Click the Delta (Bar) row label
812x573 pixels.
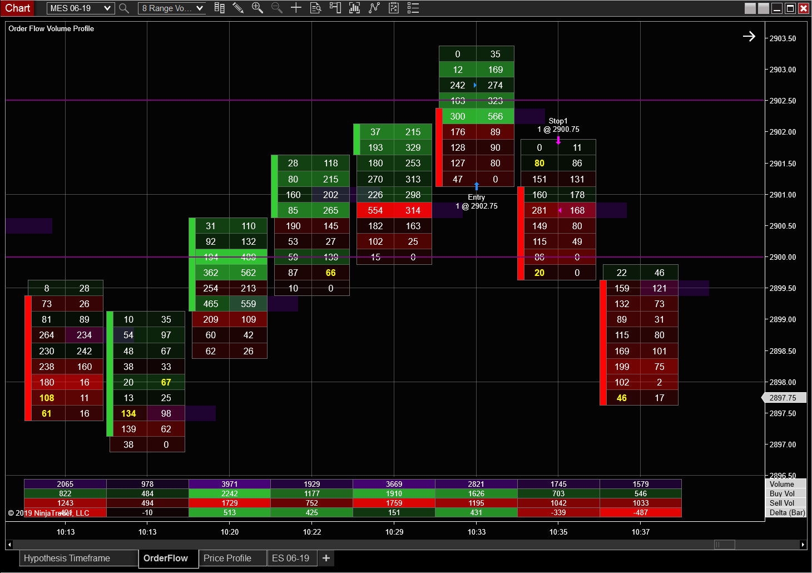787,512
